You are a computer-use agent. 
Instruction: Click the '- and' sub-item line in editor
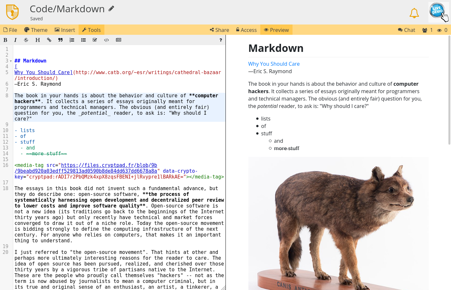27,148
